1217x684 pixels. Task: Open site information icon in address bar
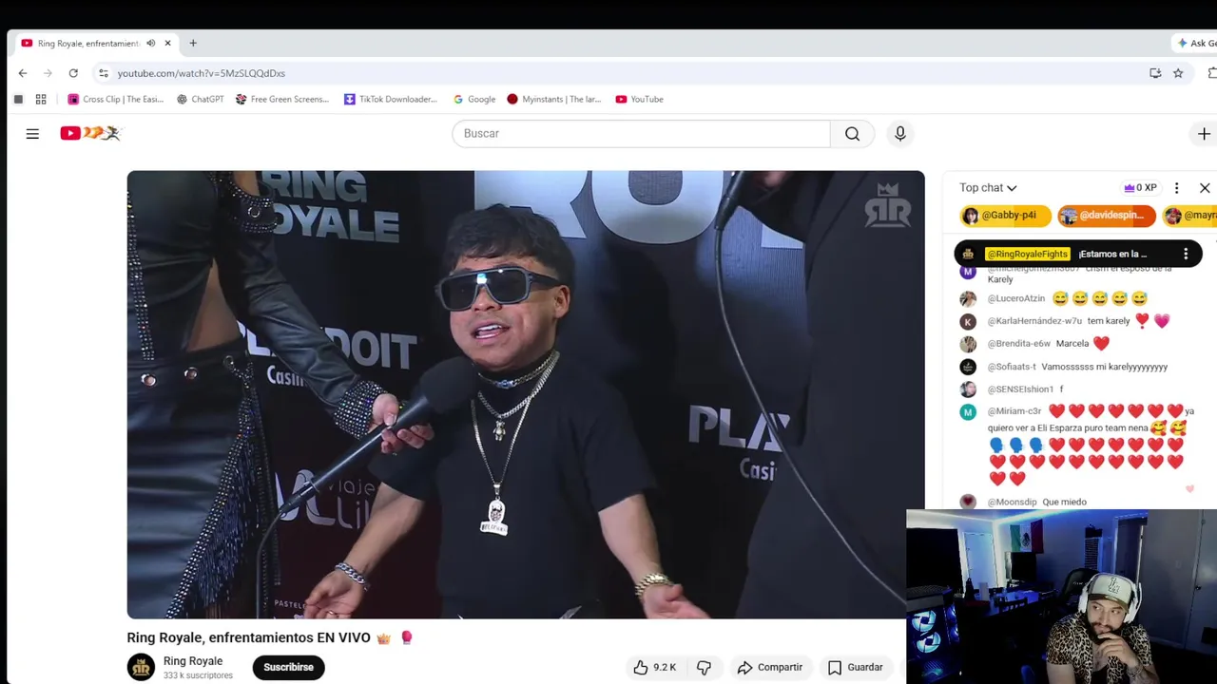[104, 73]
